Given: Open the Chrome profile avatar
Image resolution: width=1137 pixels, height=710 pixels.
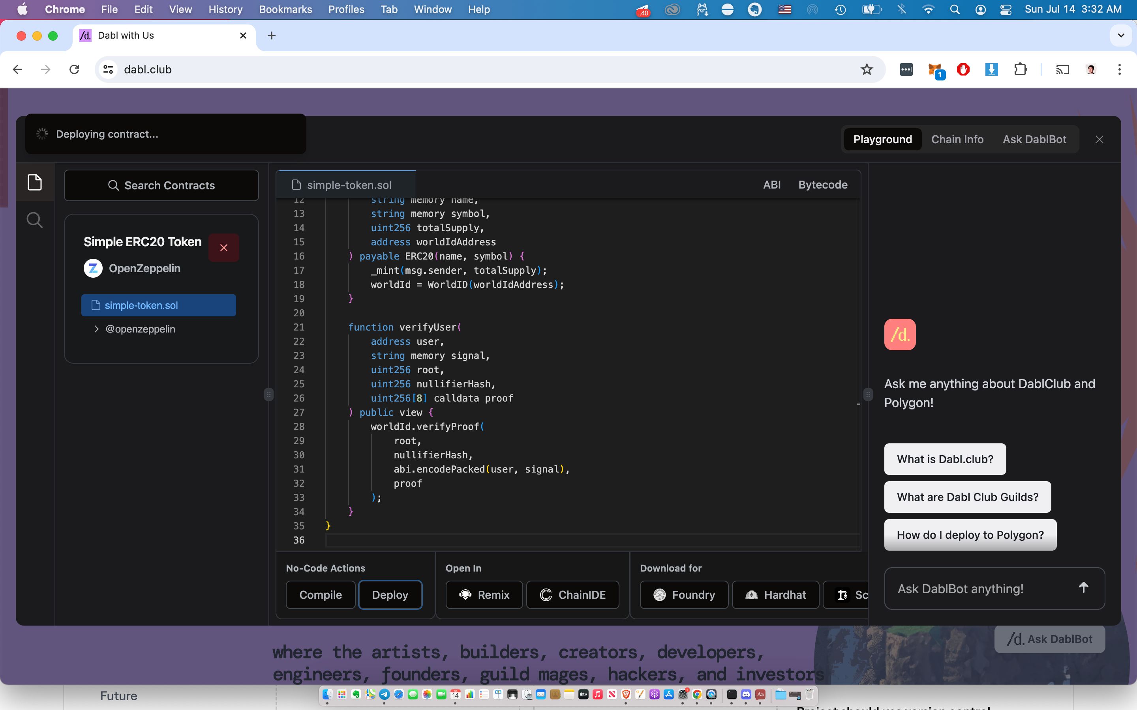Looking at the screenshot, I should pyautogui.click(x=1091, y=69).
